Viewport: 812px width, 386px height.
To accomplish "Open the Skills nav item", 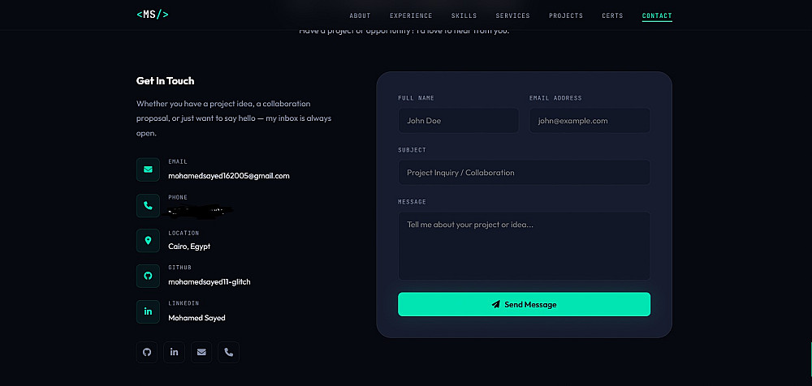I will tap(464, 15).
